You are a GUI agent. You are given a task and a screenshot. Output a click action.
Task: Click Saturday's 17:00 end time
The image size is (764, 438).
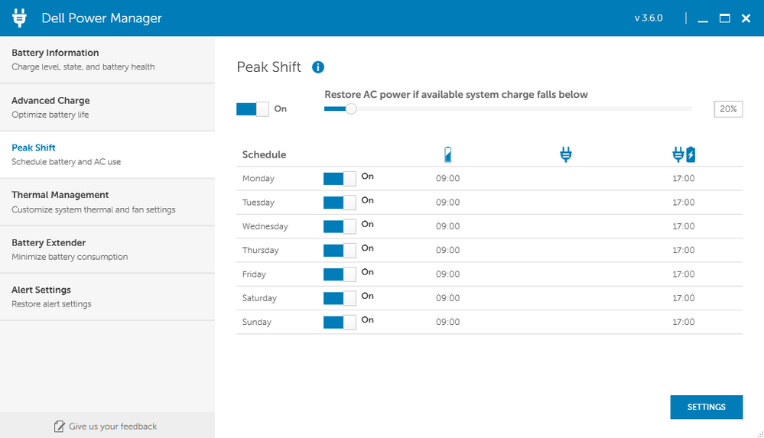point(684,297)
